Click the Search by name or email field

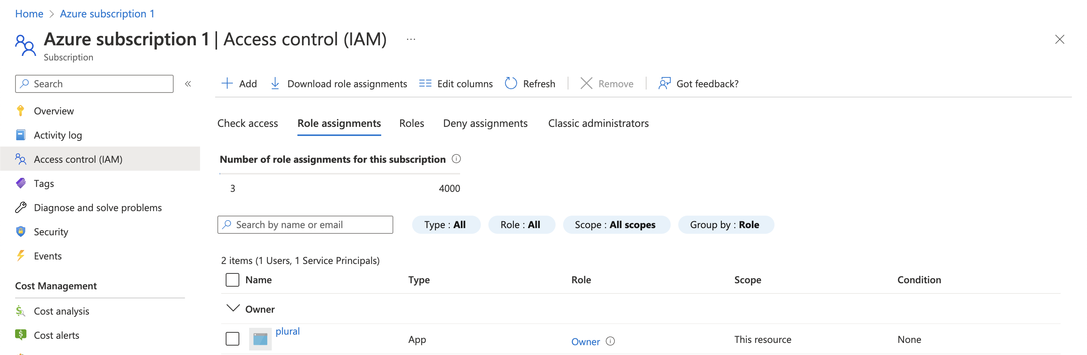[305, 225]
